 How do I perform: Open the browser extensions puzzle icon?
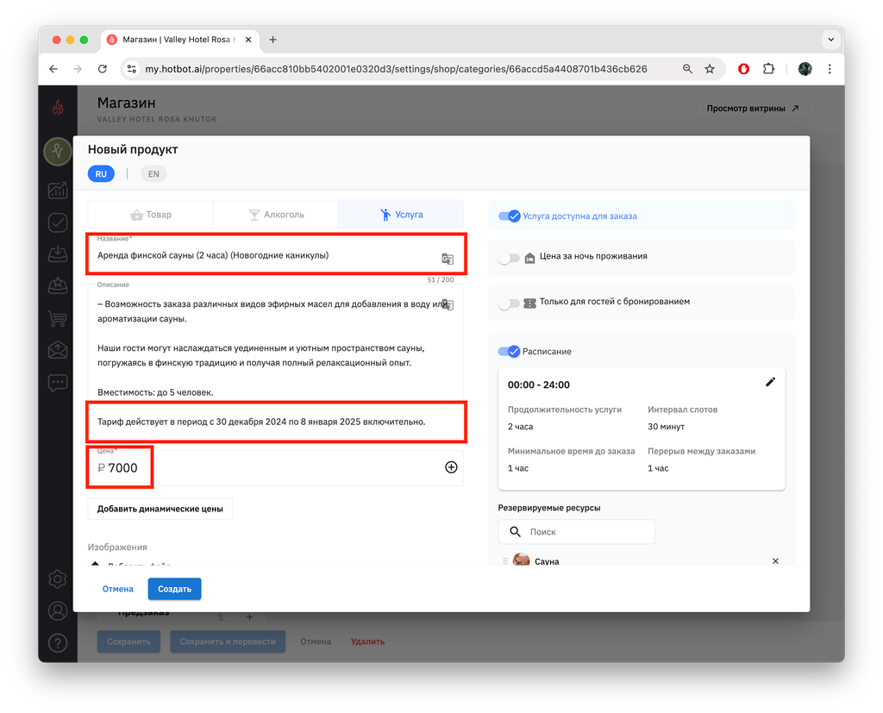click(x=768, y=69)
